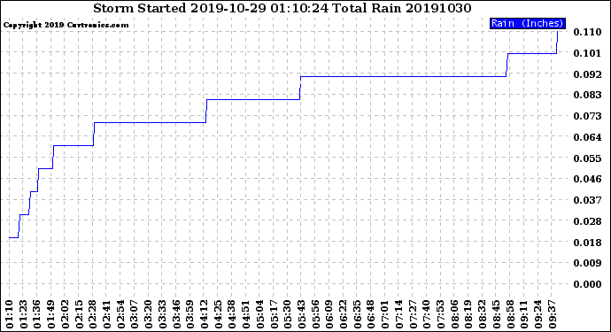Click the y-axis label 0.046
Screen dimensions: 611x332
(x=587, y=179)
